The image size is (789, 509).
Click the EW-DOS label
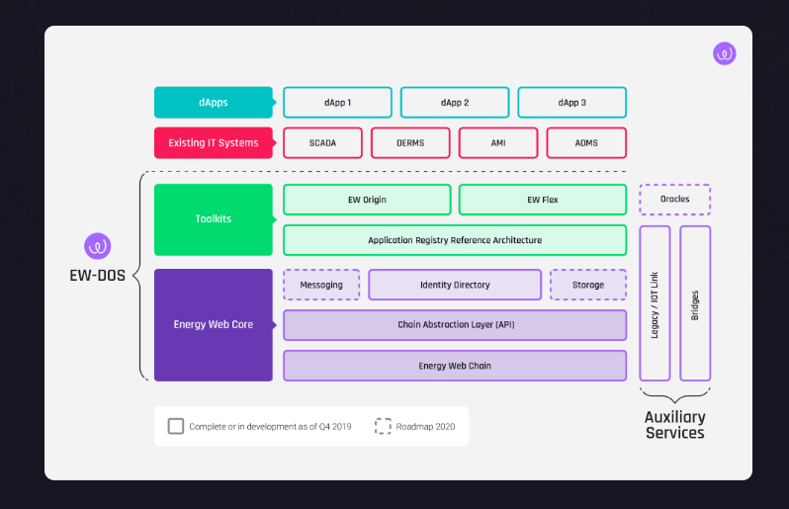[97, 276]
